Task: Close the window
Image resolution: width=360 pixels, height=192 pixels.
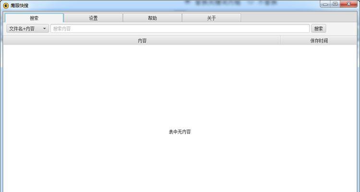Action: [x=348, y=4]
